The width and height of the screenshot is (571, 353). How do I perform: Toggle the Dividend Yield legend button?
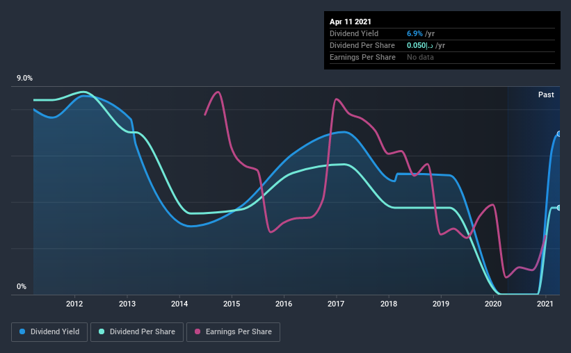[49, 332]
